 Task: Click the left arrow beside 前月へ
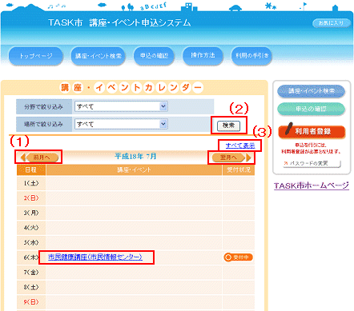23,157
